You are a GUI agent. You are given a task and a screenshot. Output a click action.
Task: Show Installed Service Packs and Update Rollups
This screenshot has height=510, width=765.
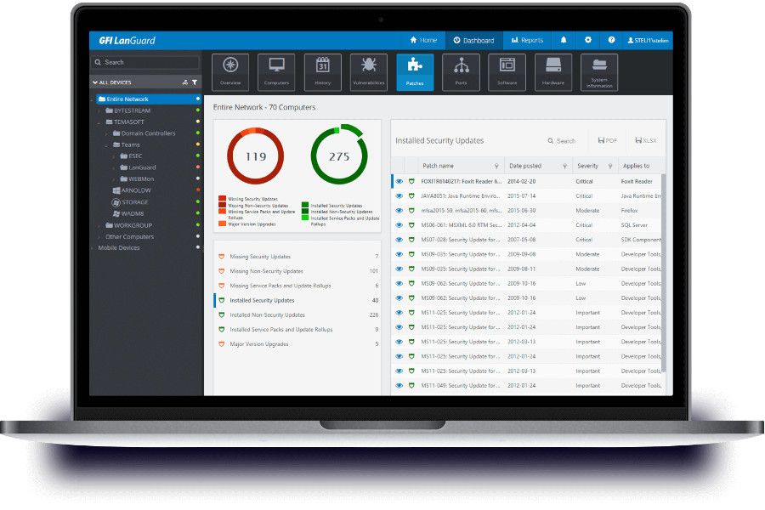click(297, 330)
